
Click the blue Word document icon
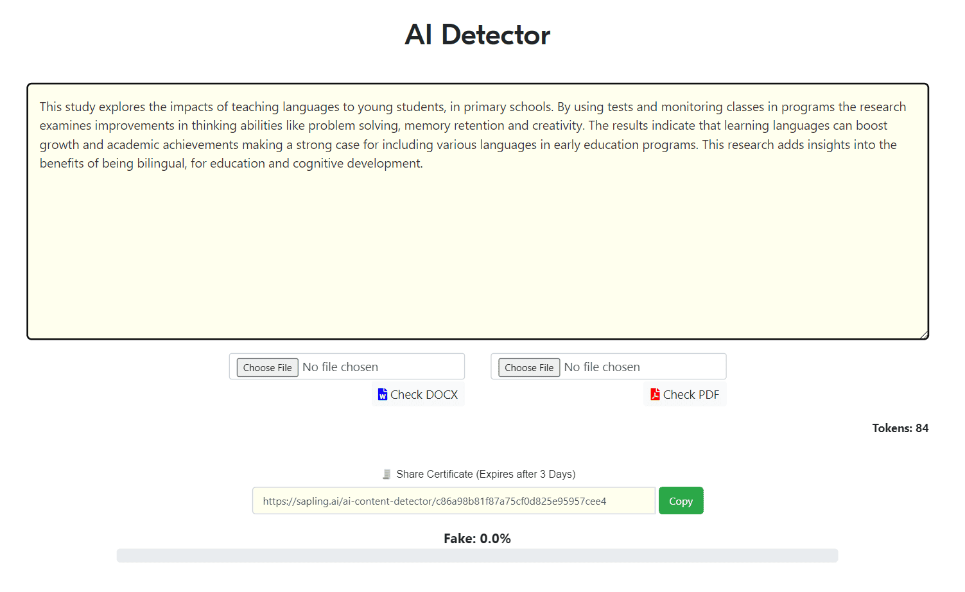[383, 394]
